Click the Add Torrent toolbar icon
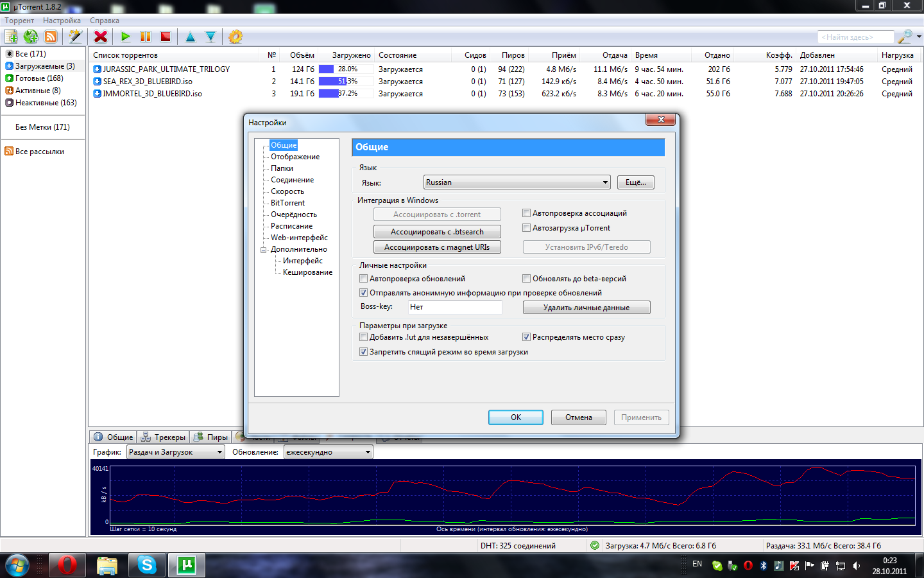Viewport: 924px width, 578px height. [x=11, y=37]
